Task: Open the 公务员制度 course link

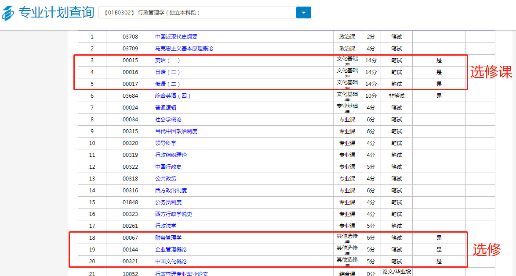Action: [x=168, y=202]
